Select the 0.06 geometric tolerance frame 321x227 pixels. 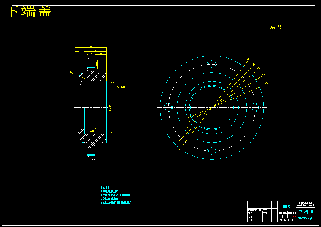[x=121, y=87]
